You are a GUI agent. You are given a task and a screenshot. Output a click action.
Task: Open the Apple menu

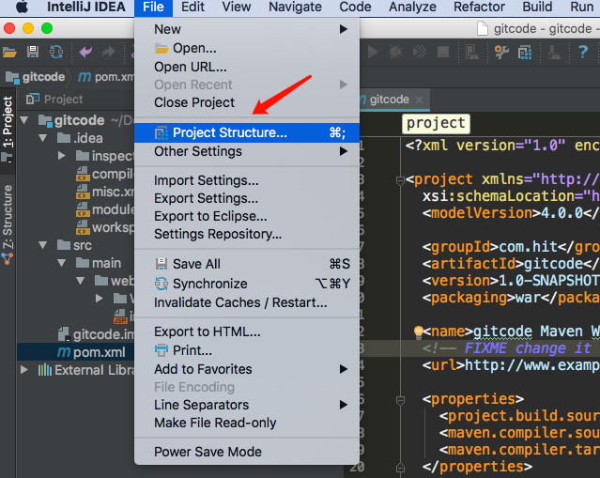pyautogui.click(x=23, y=7)
